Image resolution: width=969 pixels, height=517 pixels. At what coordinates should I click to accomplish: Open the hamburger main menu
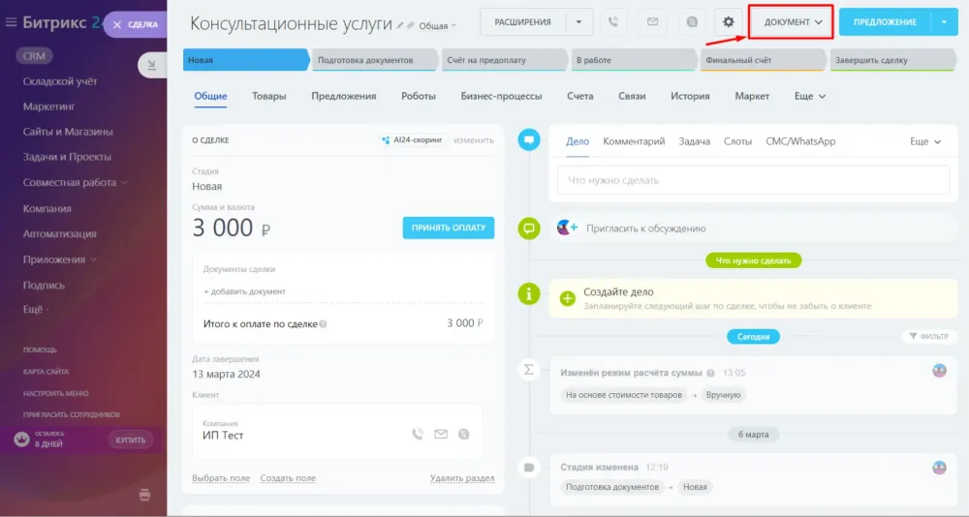(11, 23)
